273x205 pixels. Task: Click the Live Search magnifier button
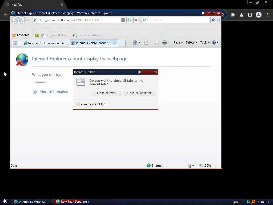coord(213,20)
